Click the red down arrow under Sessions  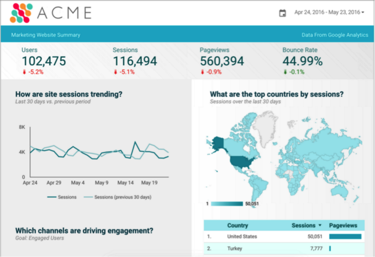(115, 72)
